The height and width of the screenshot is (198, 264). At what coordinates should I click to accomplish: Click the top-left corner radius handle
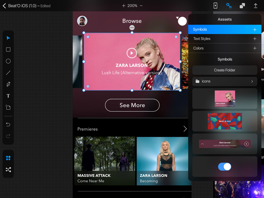(x=88, y=37)
